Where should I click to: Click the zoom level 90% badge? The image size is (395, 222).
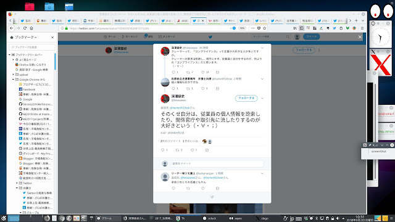point(242,28)
